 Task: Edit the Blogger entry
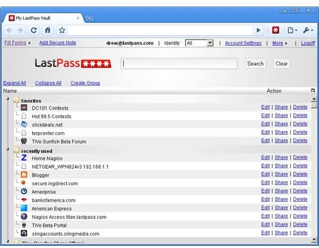pos(265,174)
